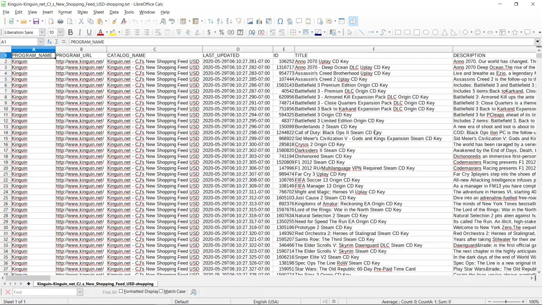Click the zoom slider in status bar
Viewport: 542px width, 305px height.
505,301
